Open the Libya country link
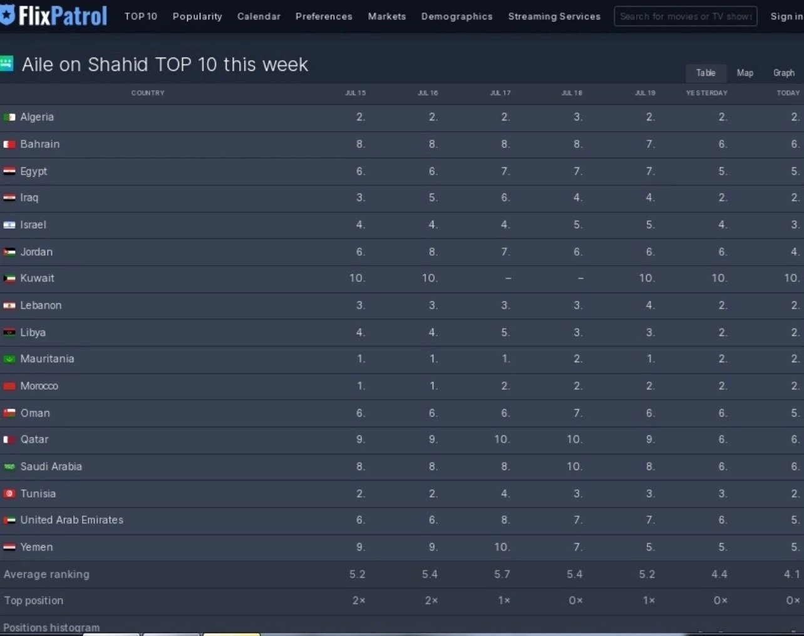 click(33, 332)
